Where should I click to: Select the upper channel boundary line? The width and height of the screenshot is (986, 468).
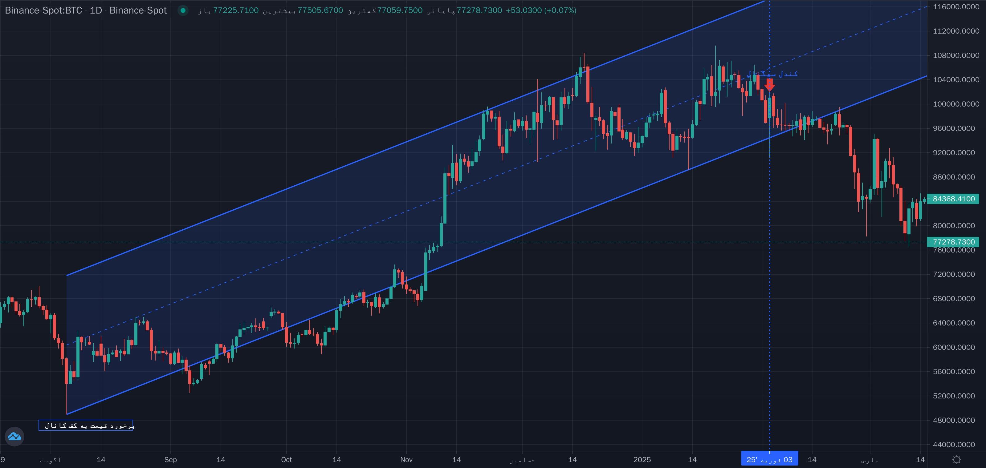[415, 139]
